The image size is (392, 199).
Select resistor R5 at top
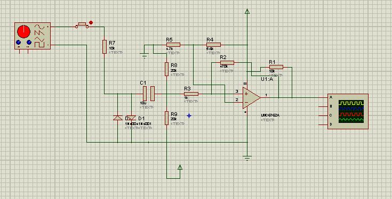point(173,45)
